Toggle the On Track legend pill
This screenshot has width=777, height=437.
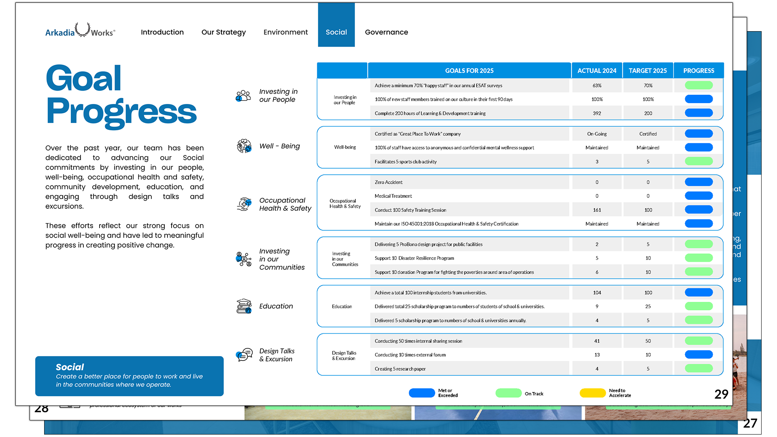pos(508,393)
